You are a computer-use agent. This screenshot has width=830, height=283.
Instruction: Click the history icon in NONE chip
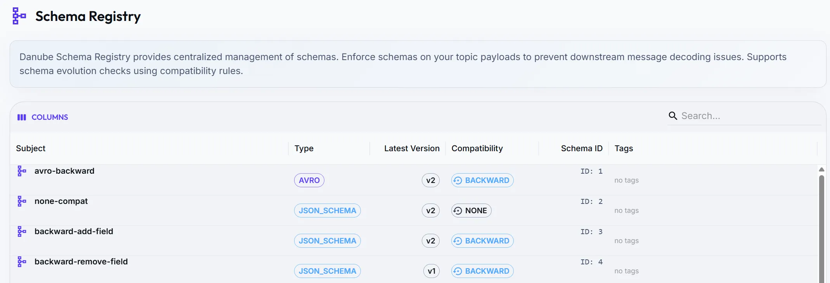(458, 211)
